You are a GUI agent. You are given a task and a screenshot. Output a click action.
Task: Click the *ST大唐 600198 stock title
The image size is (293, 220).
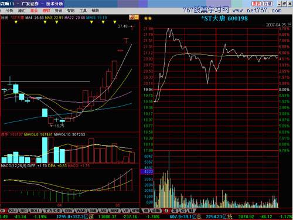[x=224, y=19]
